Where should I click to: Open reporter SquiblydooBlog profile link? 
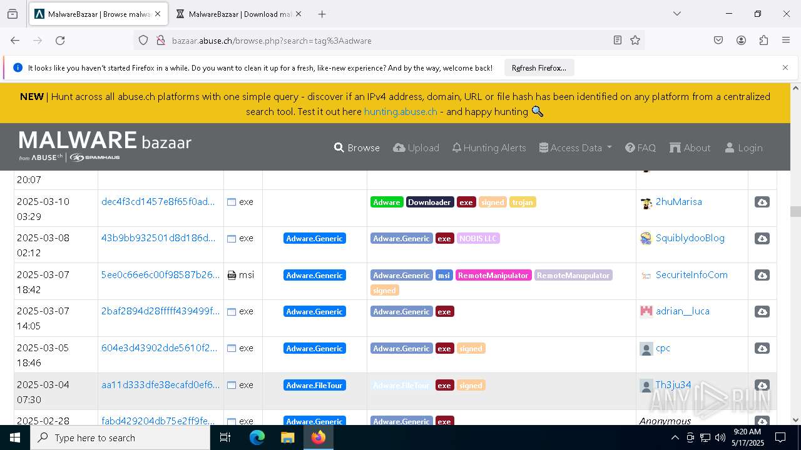(x=690, y=238)
